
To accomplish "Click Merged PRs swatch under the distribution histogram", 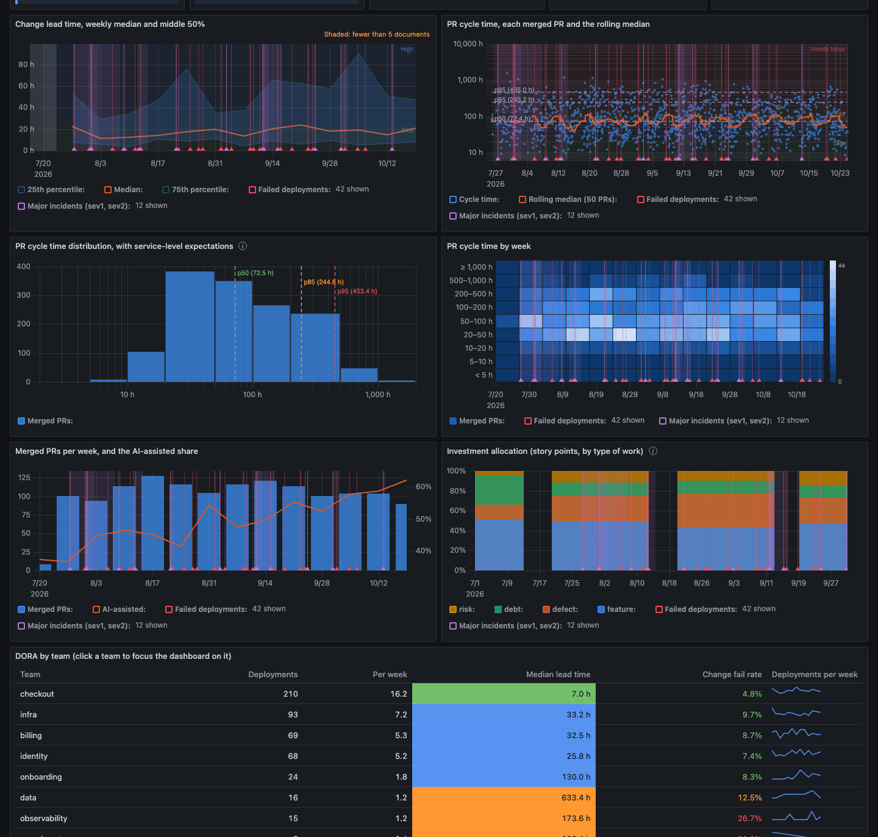I will coord(21,421).
